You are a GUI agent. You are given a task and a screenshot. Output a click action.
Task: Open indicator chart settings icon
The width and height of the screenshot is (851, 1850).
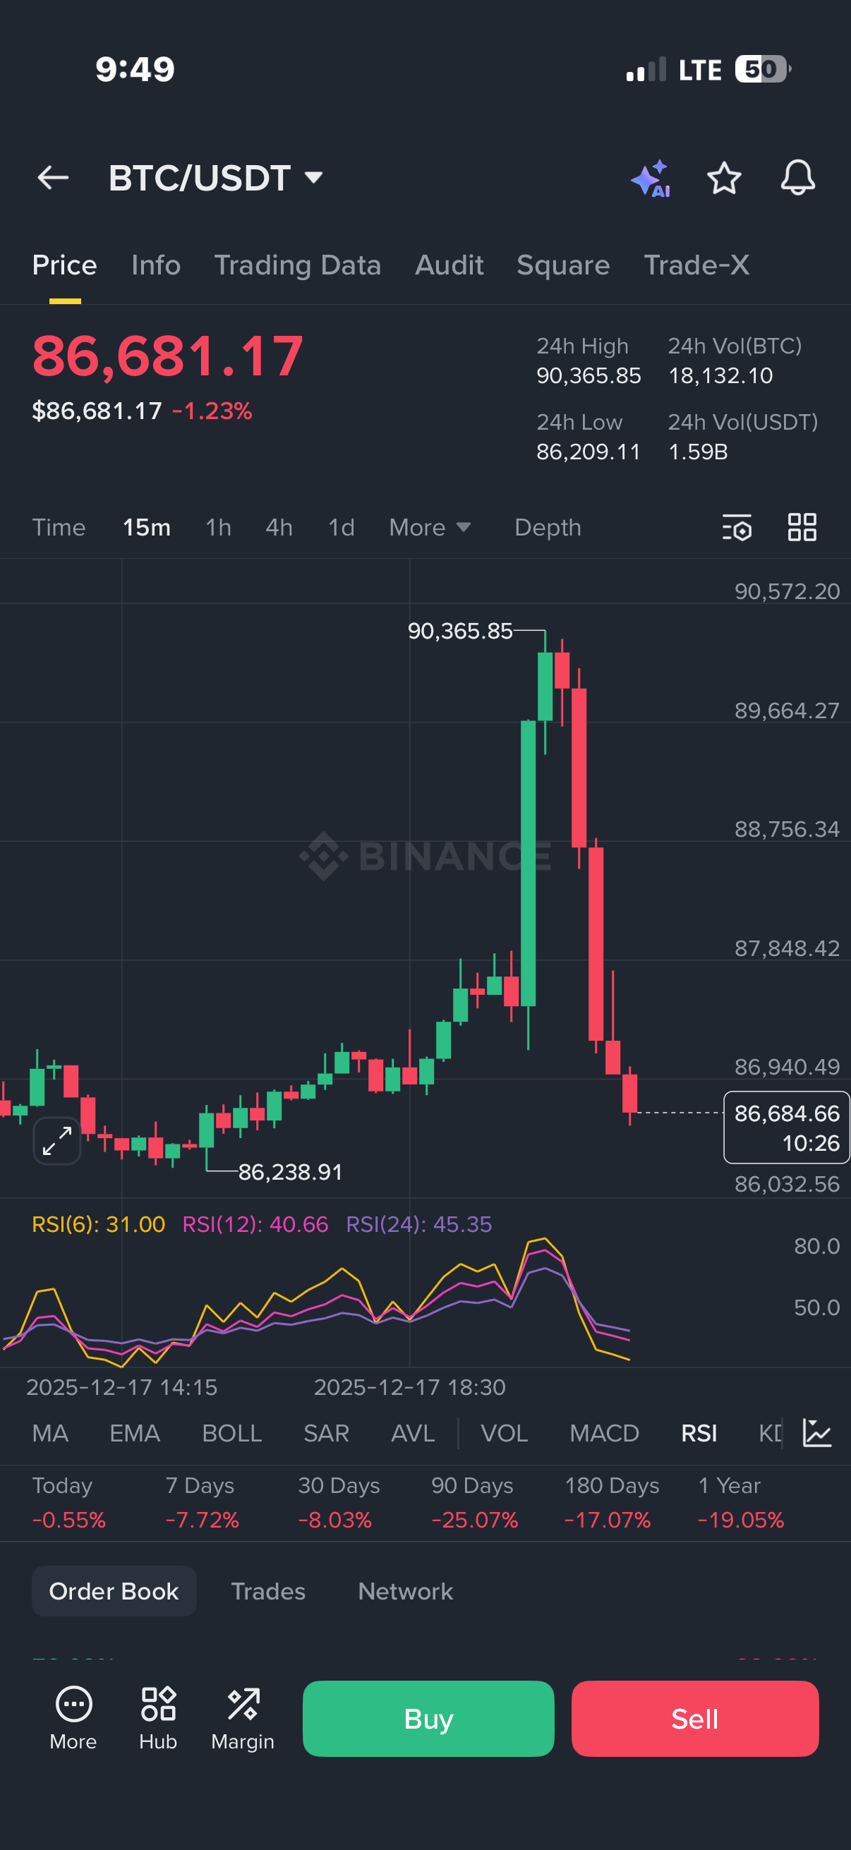pos(817,1433)
